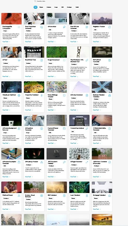Select the Finance filter tab
Image resolution: width=128 pixels, height=226 pixels.
(x=41, y=7)
